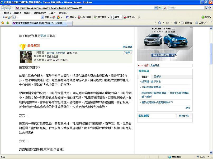
Task: Click the Home icon on the command bar
Action: [x=160, y=23]
